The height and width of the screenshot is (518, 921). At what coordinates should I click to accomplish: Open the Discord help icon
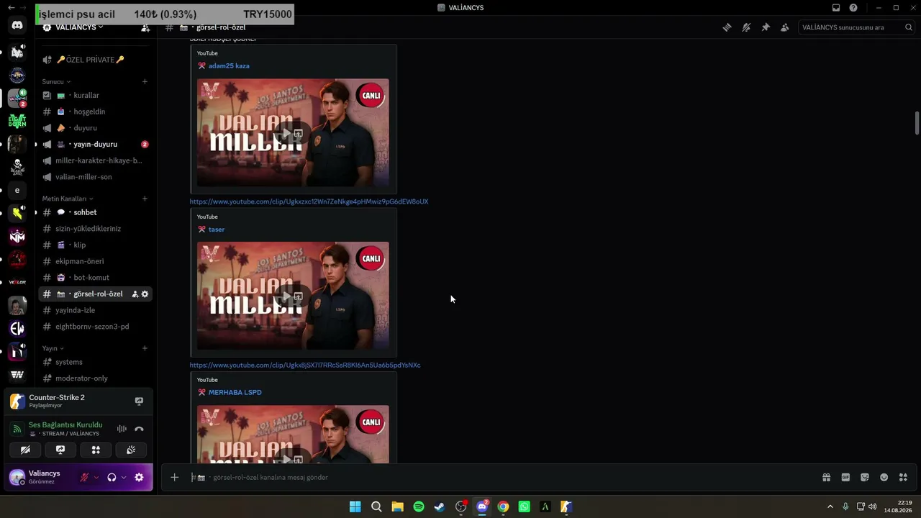click(853, 8)
